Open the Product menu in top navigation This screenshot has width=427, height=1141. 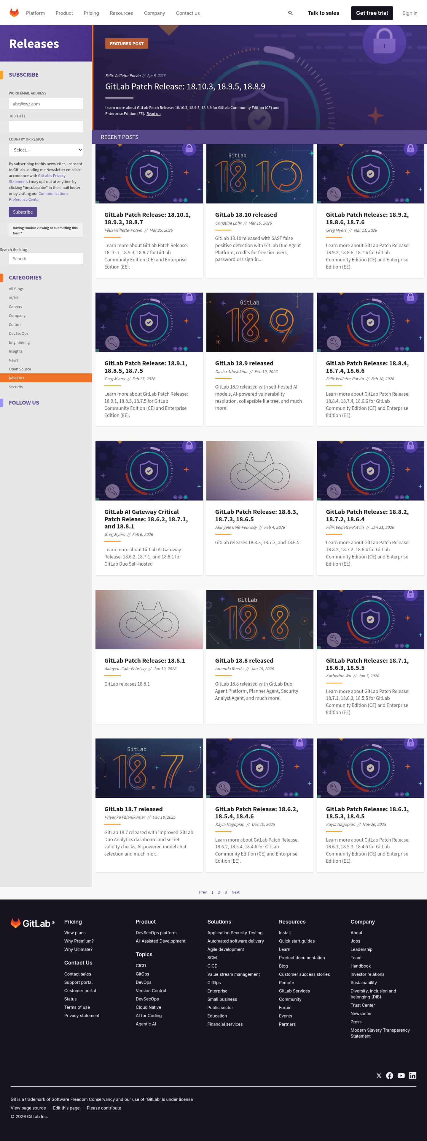pos(64,13)
